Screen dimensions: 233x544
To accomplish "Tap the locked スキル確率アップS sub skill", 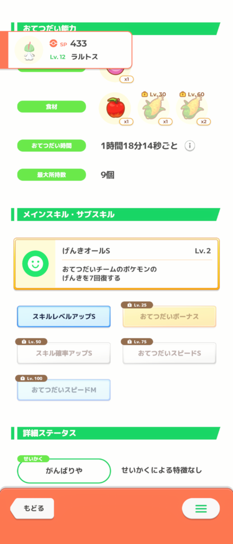I will [x=64, y=353].
